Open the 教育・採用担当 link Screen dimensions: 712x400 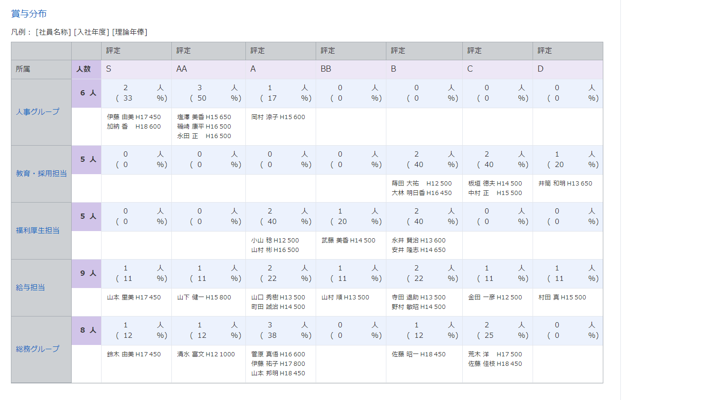pos(41,174)
